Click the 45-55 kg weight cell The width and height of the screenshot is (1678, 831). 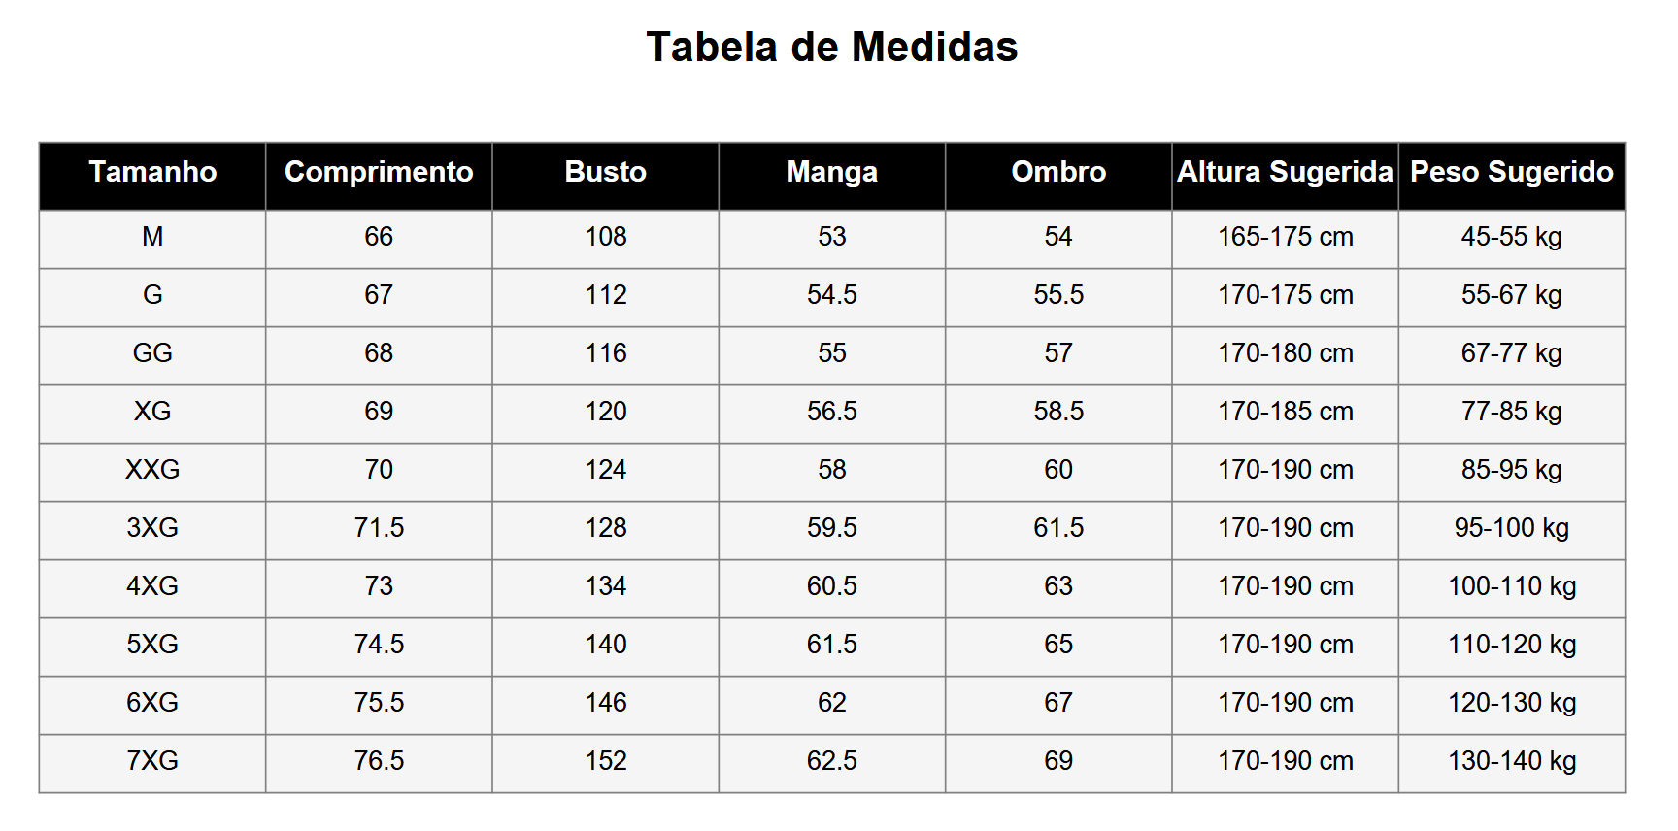pyautogui.click(x=1511, y=237)
